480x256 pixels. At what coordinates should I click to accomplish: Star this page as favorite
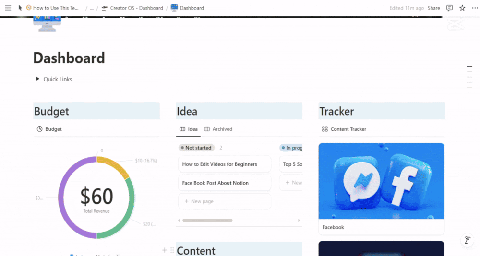pyautogui.click(x=462, y=8)
